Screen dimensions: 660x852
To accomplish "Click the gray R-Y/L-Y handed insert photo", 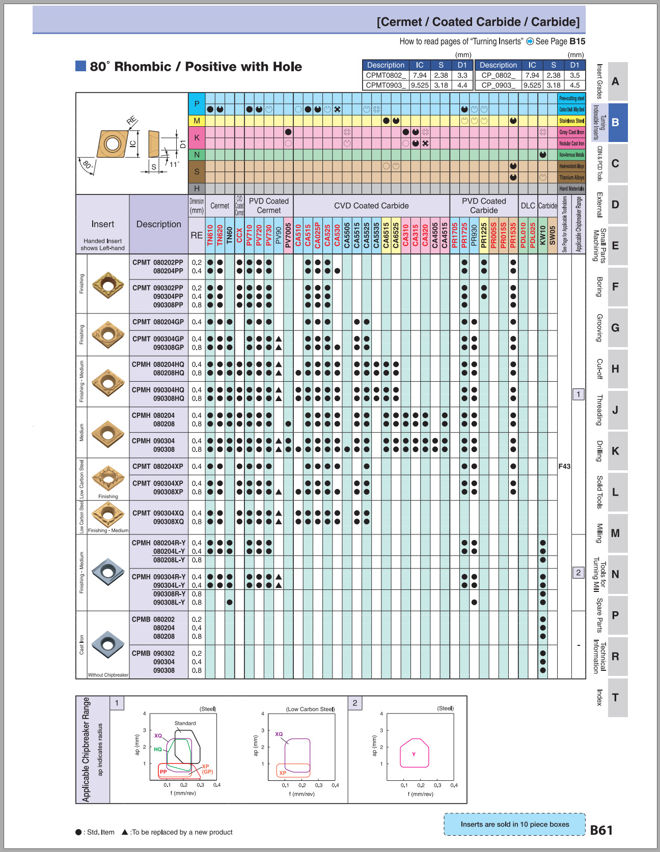I will (108, 572).
